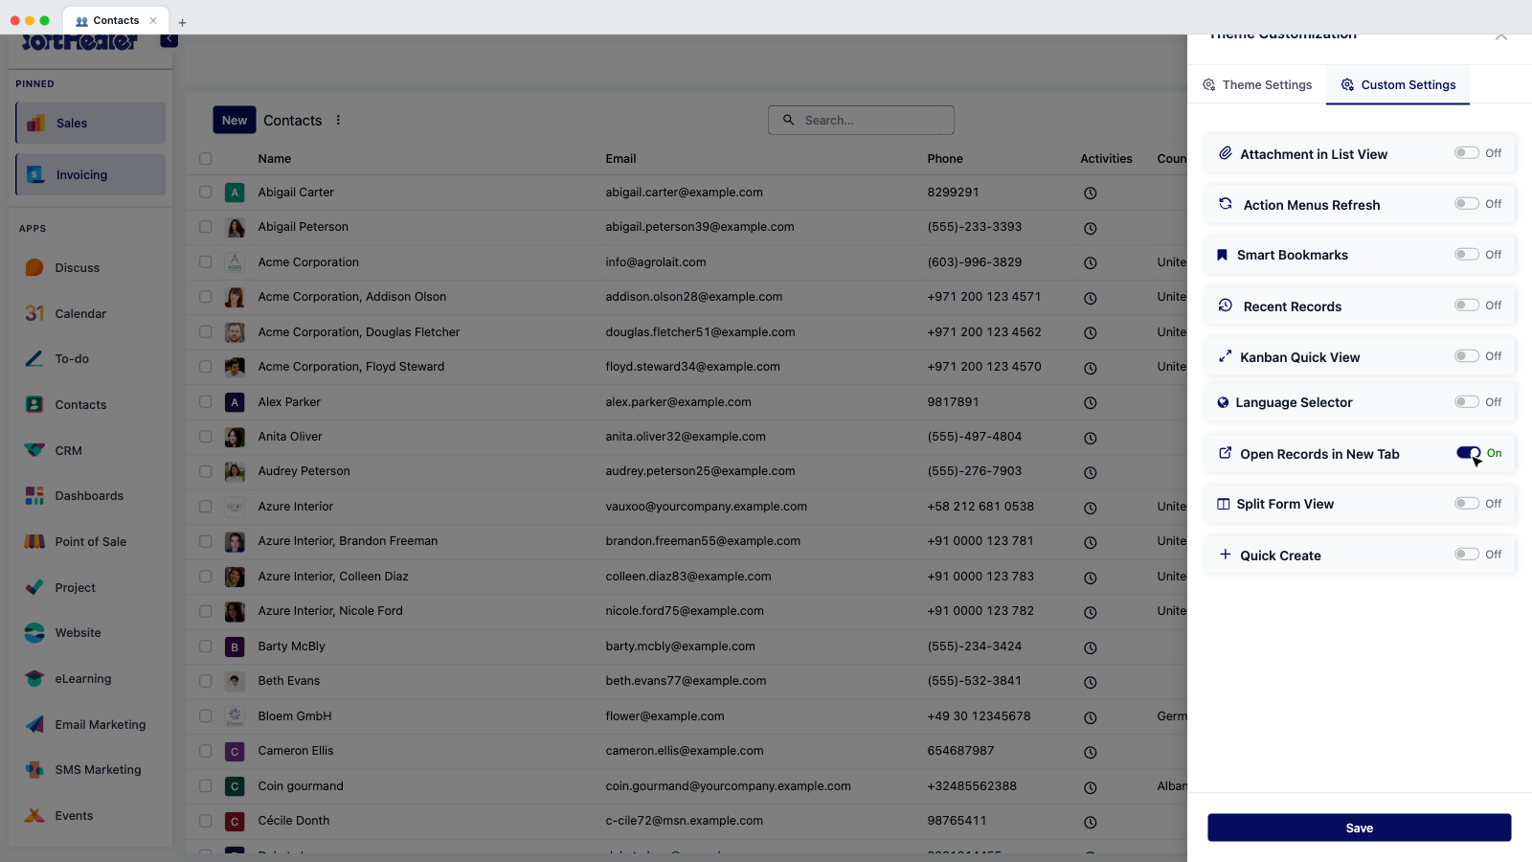Click the Contacts app icon in sidebar
Viewport: 1532px width, 862px height.
point(34,405)
